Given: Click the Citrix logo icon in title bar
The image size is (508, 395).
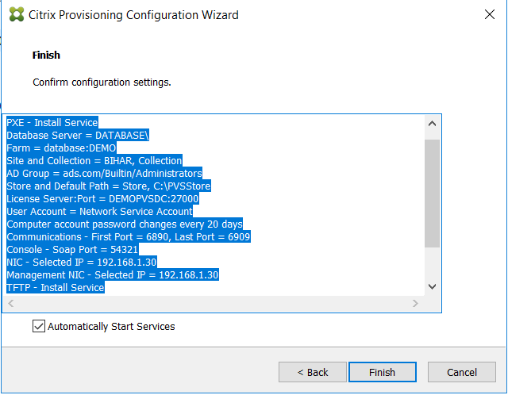Looking at the screenshot, I should (17, 14).
